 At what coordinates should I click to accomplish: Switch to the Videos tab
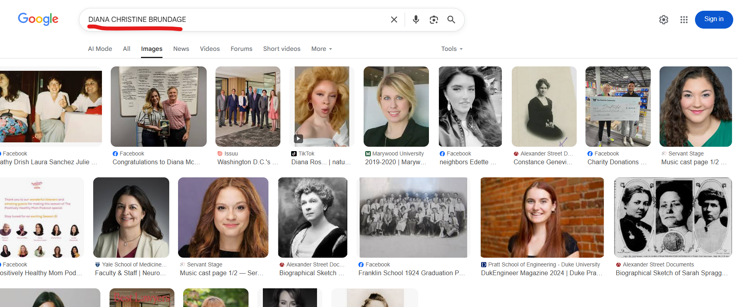[x=209, y=49]
